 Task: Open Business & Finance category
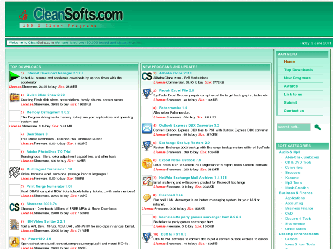click(296, 193)
